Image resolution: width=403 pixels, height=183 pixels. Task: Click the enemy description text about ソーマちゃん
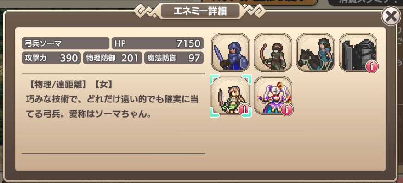(112, 106)
